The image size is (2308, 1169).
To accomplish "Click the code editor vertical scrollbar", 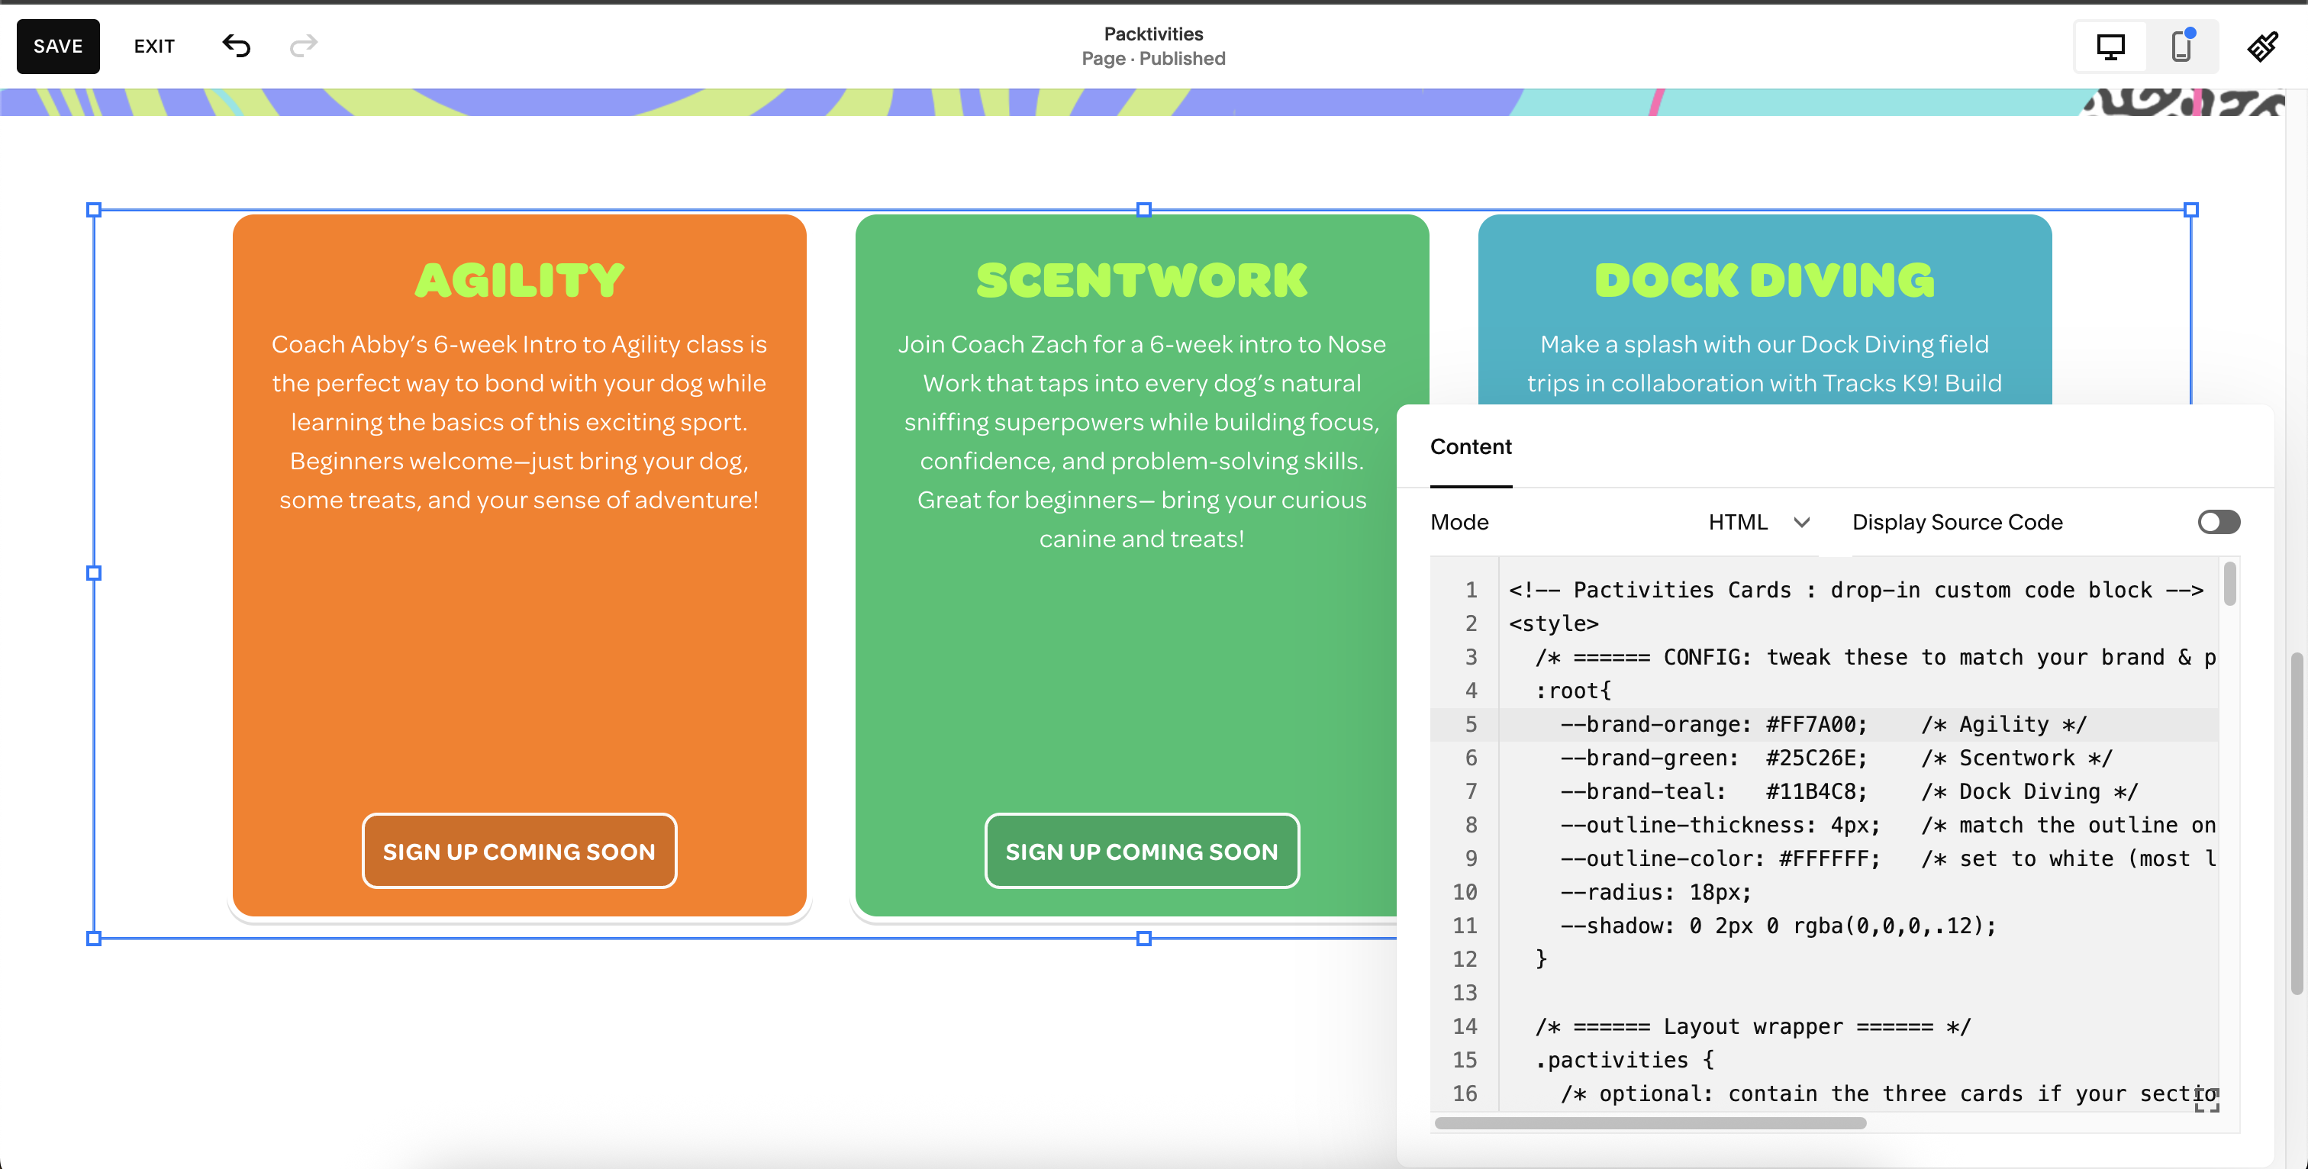I will pos(2230,584).
